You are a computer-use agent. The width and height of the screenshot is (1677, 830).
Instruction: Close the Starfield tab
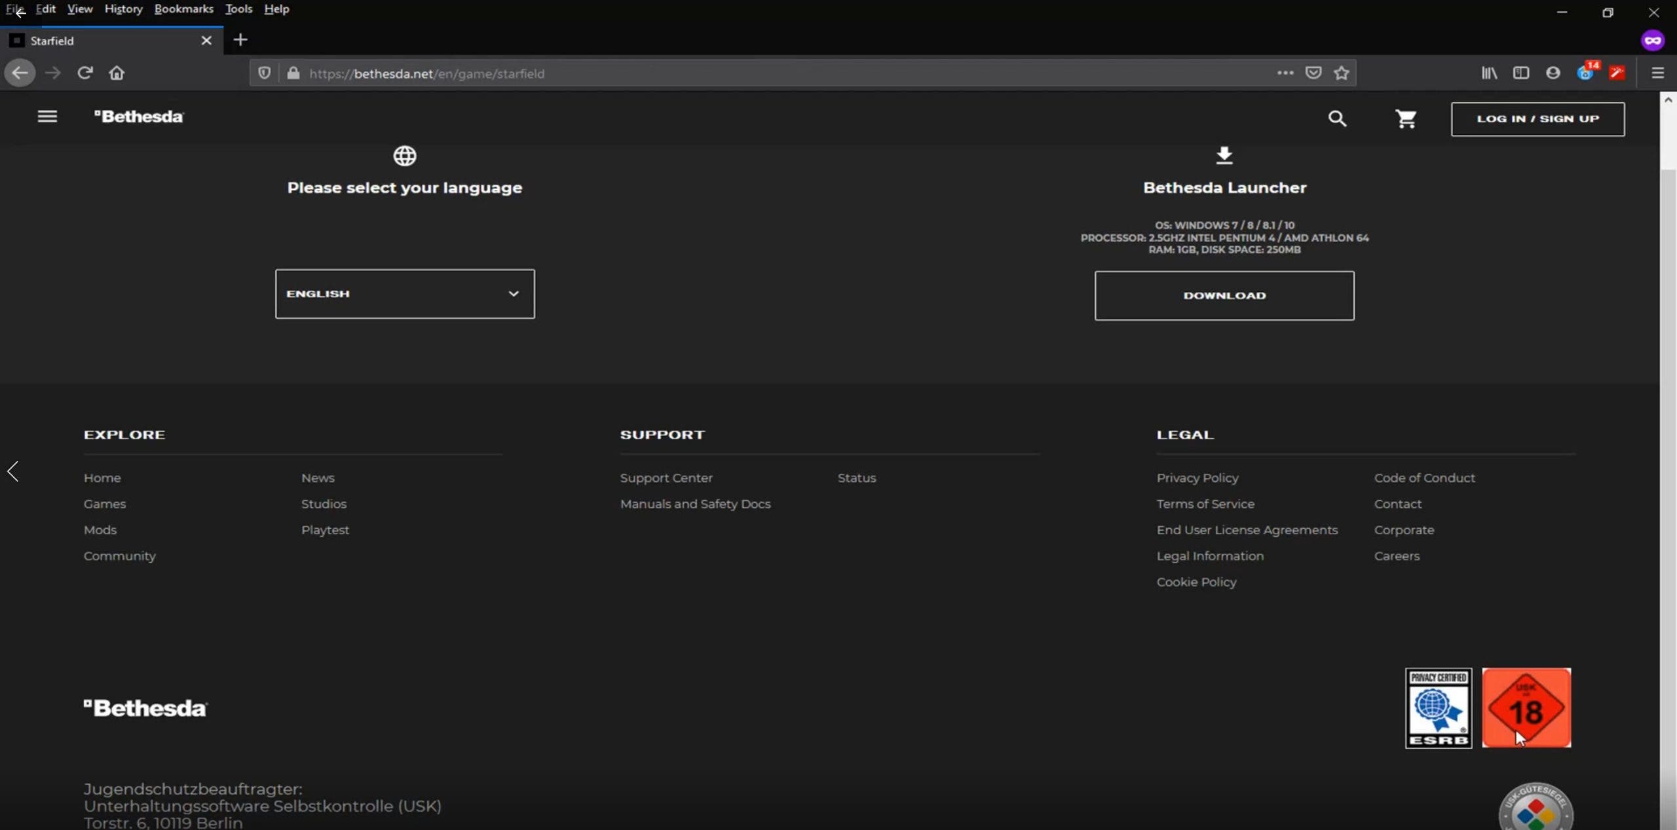(x=206, y=41)
